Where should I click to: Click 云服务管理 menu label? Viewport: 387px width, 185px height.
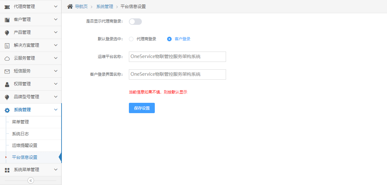(24, 58)
